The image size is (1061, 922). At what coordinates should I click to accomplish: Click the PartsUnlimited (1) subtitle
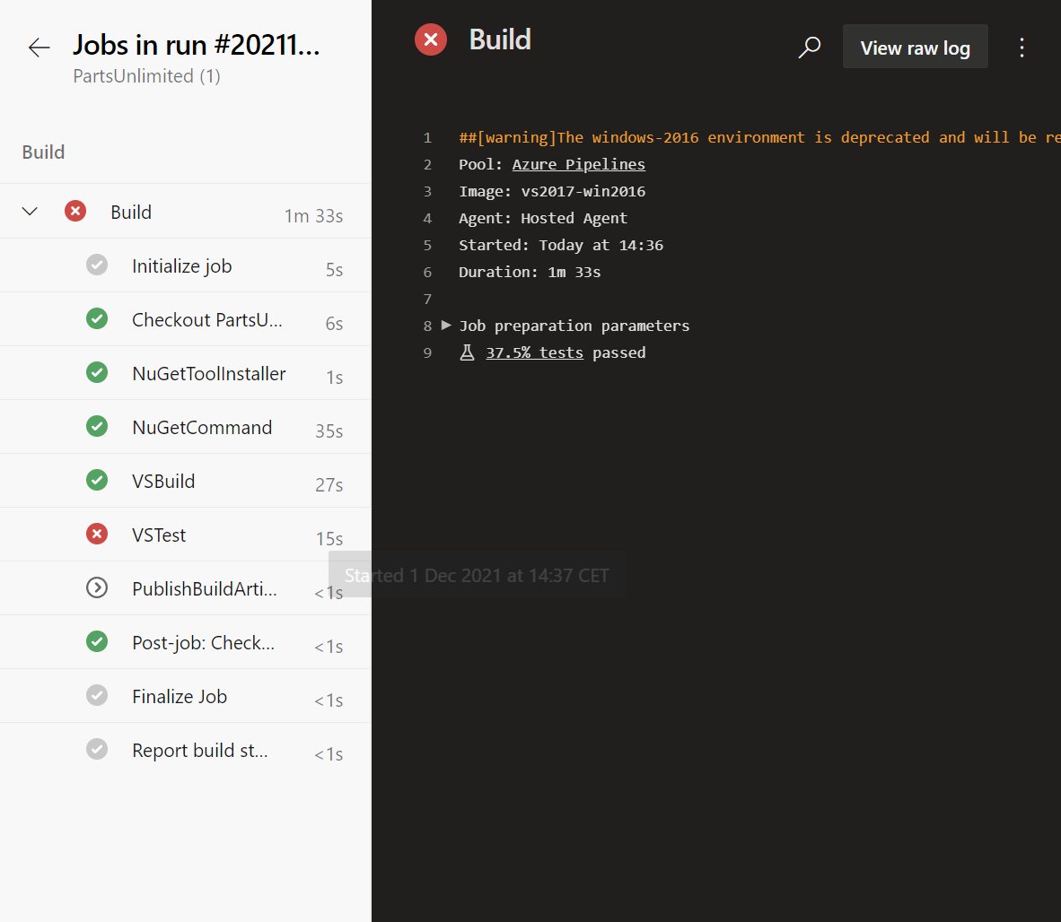click(x=147, y=75)
